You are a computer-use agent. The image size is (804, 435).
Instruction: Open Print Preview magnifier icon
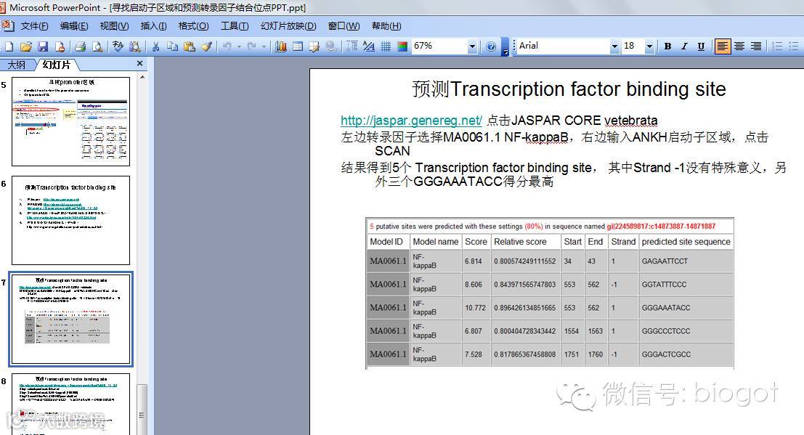97,46
